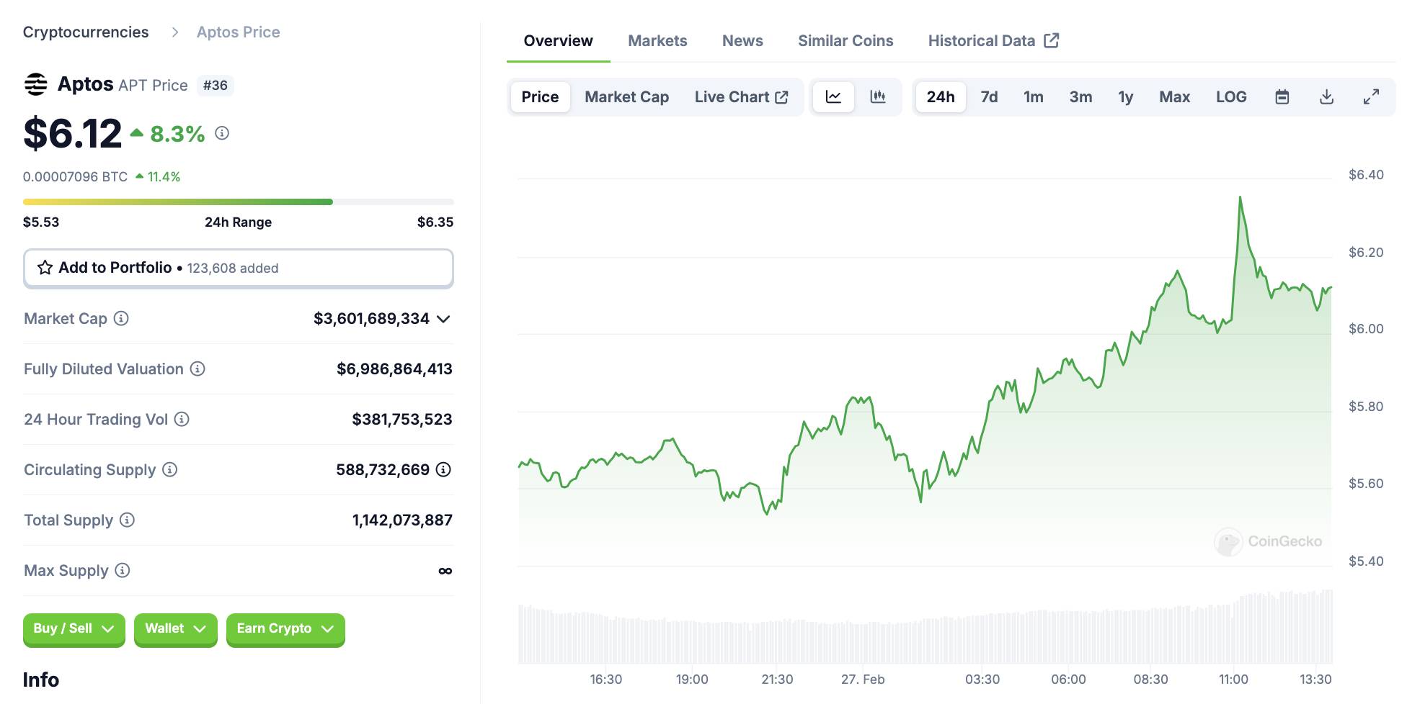The width and height of the screenshot is (1407, 704).
Task: Switch to line chart view icon
Action: [x=833, y=96]
